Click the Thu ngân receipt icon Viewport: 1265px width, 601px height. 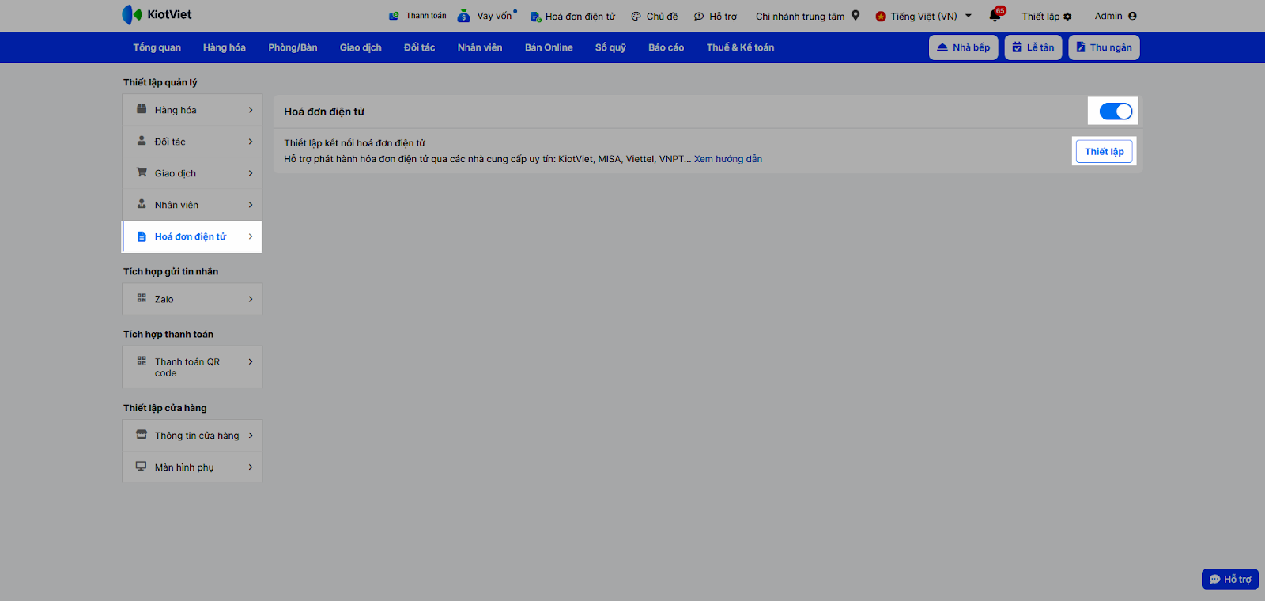click(x=1081, y=47)
